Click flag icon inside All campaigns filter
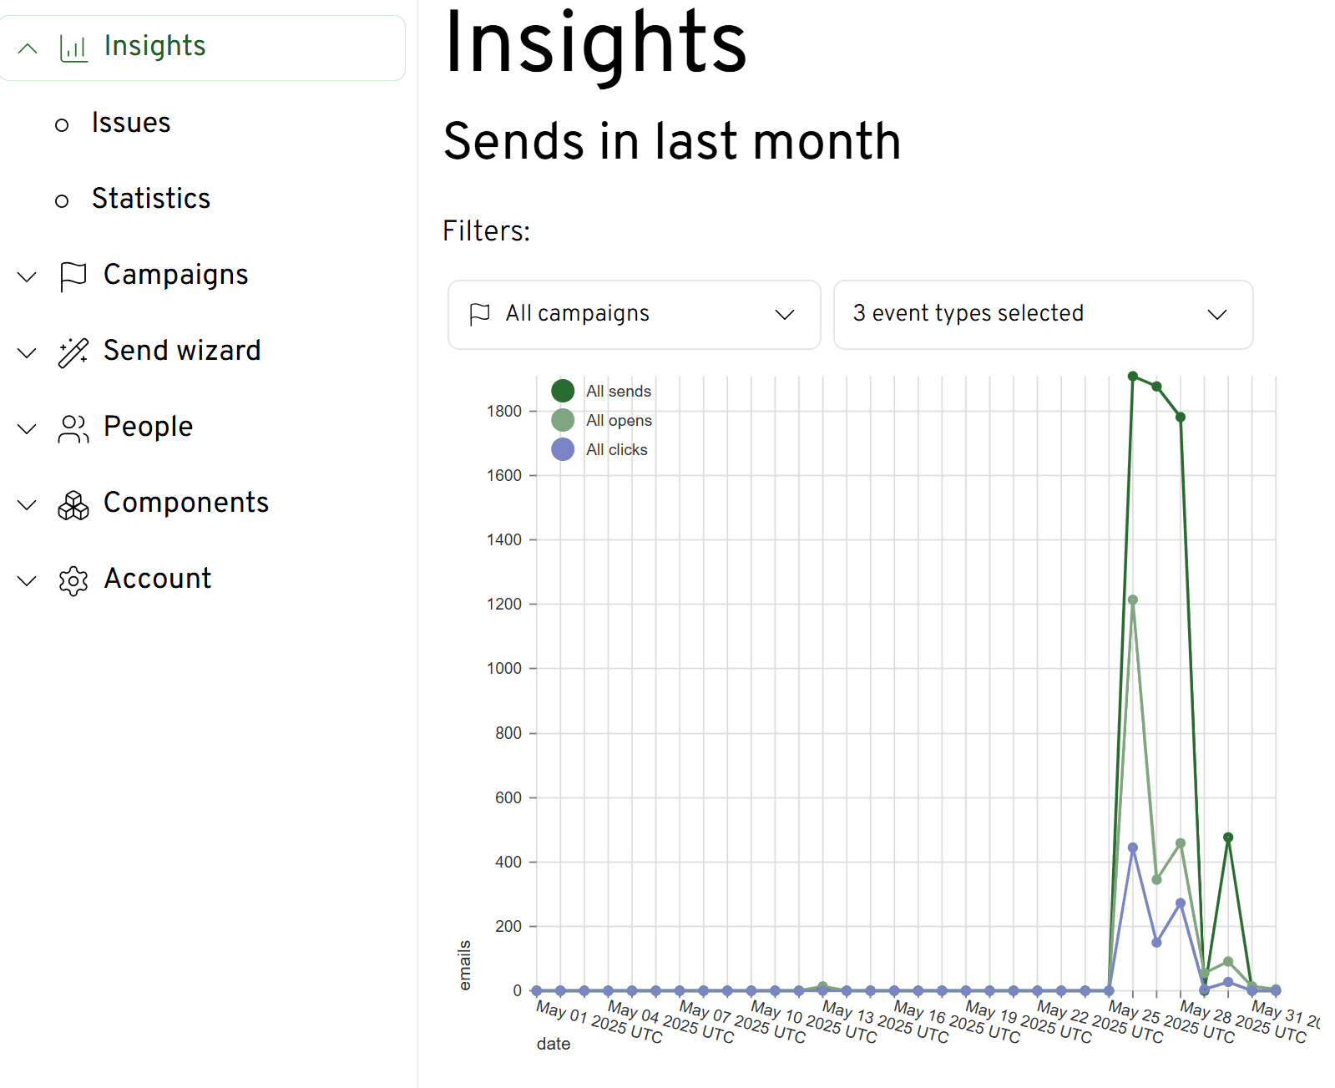Screen dimensions: 1335x1088 pyautogui.click(x=480, y=314)
